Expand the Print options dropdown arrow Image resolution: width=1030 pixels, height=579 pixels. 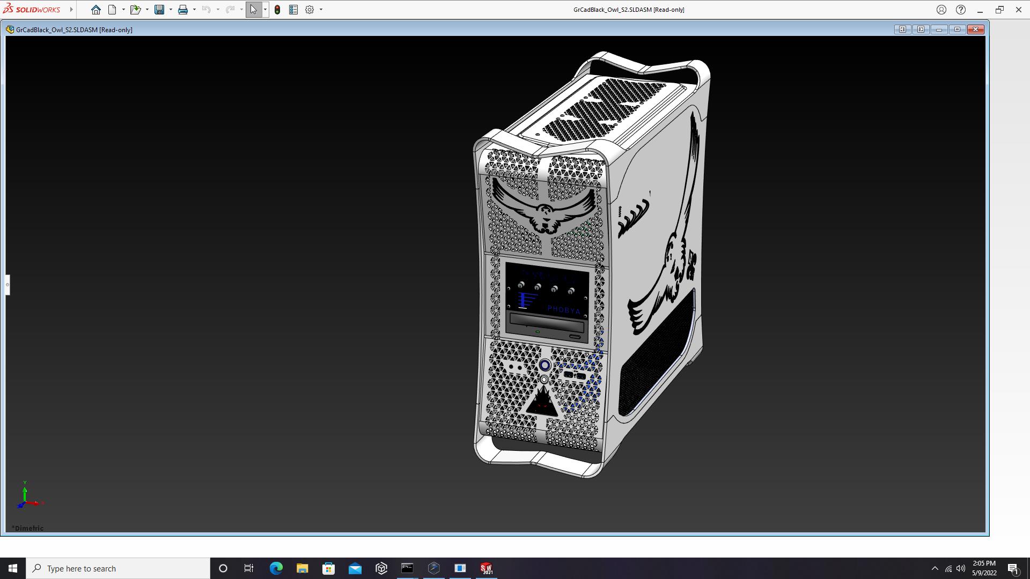pyautogui.click(x=194, y=10)
